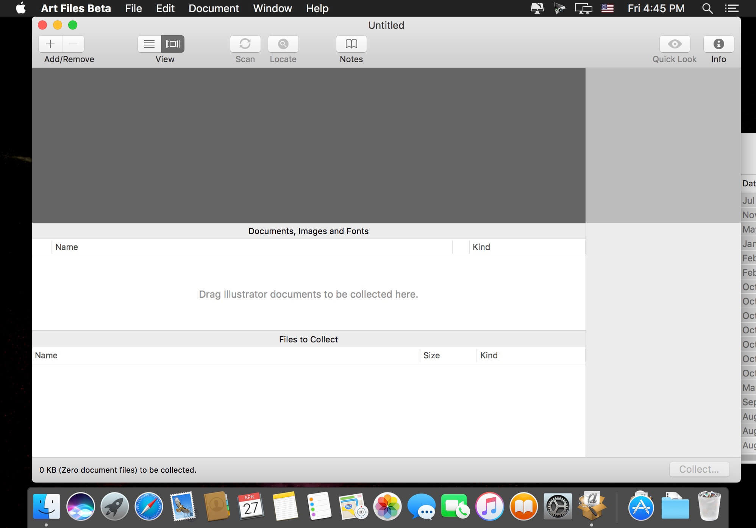Switch to list view mode

pyautogui.click(x=149, y=44)
